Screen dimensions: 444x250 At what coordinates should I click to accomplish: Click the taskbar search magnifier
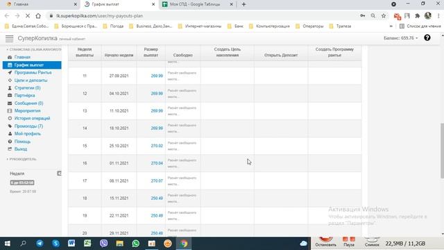(24, 243)
